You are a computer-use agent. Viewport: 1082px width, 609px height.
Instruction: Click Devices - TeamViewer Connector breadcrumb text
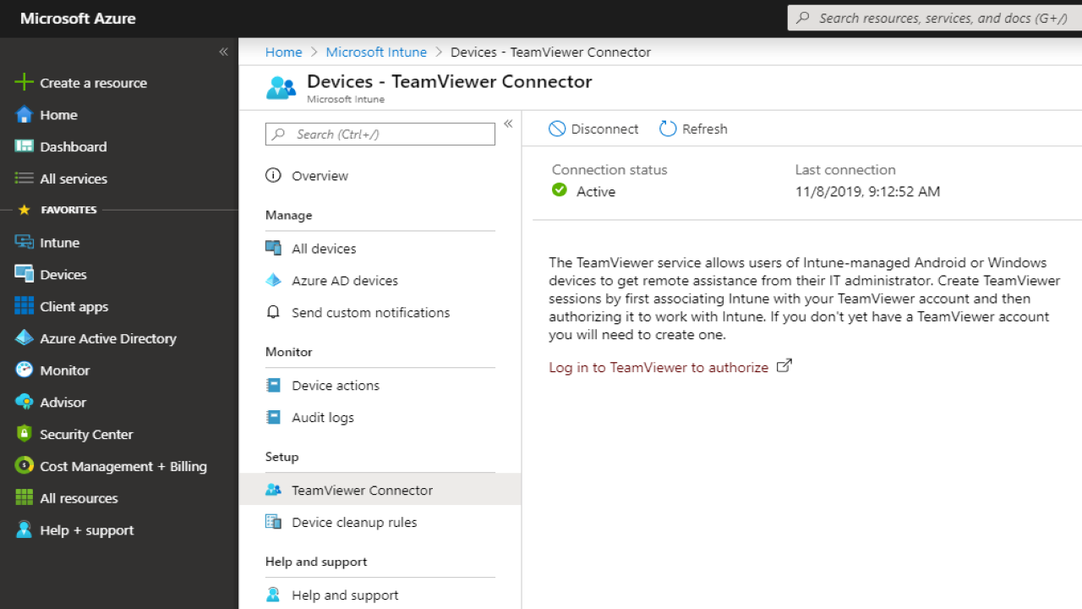click(550, 52)
